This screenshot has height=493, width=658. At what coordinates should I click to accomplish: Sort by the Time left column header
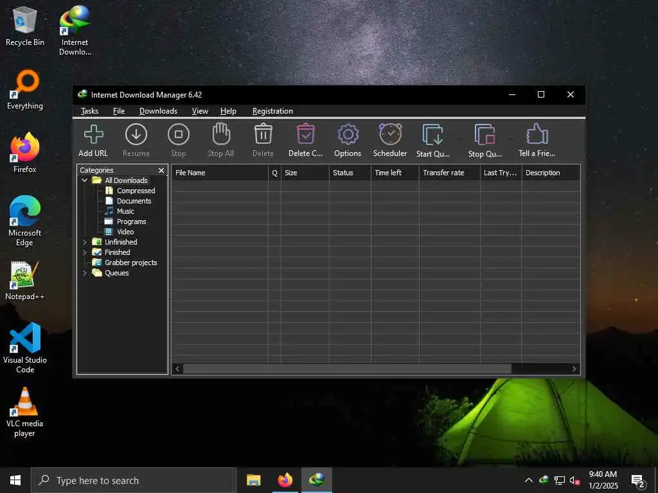(x=395, y=173)
